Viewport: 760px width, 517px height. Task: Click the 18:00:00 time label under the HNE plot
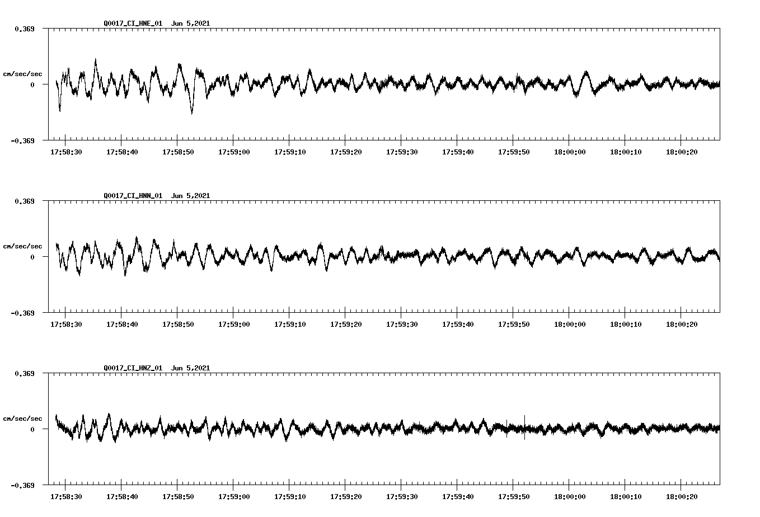570,152
